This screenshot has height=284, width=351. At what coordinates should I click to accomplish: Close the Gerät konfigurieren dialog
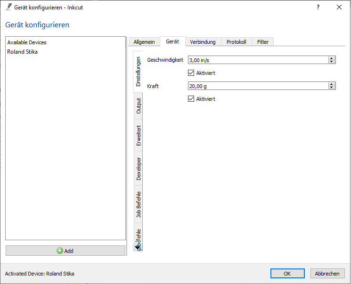tap(339, 8)
